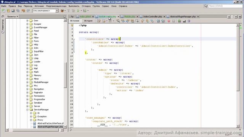Open the Отладка menu
This screenshot has width=244, height=137.
(86, 6)
